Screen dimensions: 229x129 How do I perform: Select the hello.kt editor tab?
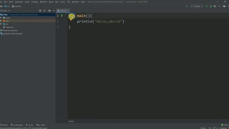[x=63, y=11]
